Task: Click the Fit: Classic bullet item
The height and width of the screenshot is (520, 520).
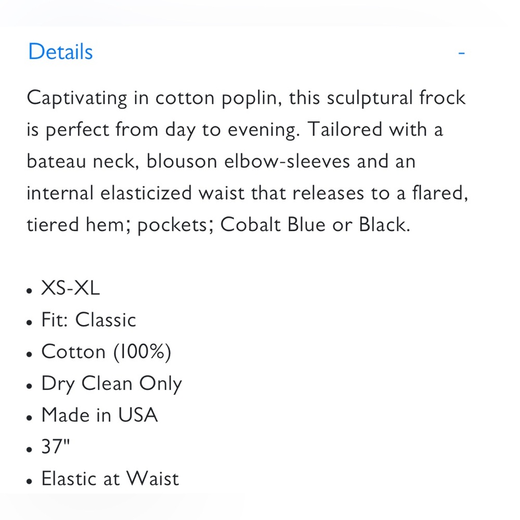Action: coord(88,320)
